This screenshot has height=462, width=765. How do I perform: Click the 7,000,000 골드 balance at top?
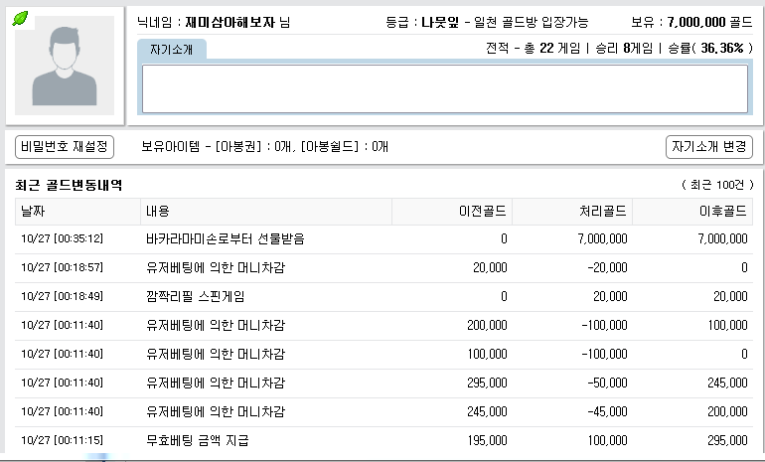click(x=710, y=22)
